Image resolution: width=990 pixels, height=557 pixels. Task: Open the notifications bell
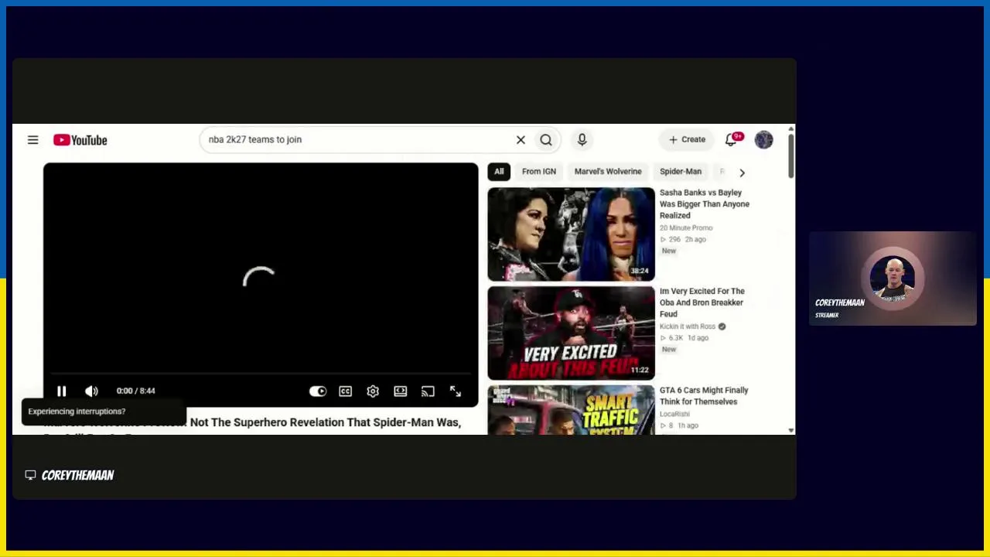click(731, 139)
